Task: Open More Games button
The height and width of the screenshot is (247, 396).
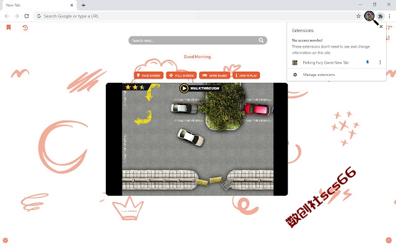Action: coord(215,75)
